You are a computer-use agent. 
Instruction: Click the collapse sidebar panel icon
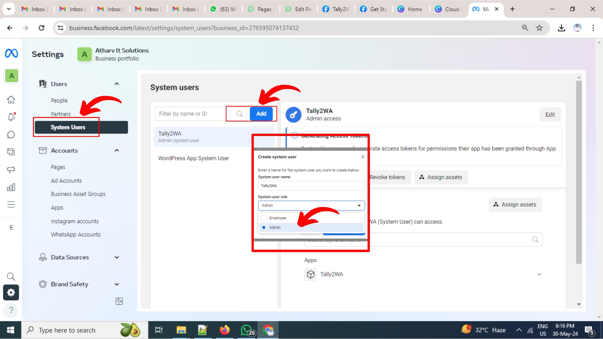pyautogui.click(x=119, y=301)
